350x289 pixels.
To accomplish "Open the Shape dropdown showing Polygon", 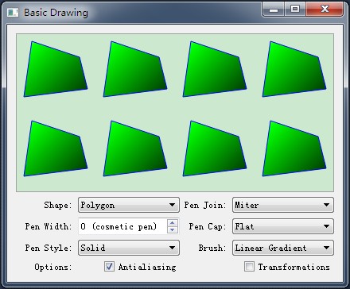I will click(x=129, y=205).
